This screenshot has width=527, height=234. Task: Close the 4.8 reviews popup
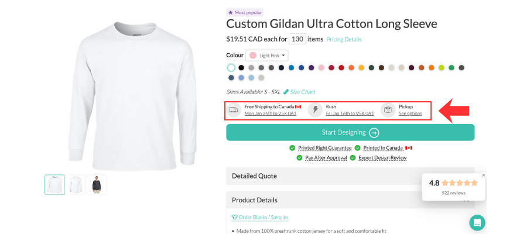484,175
